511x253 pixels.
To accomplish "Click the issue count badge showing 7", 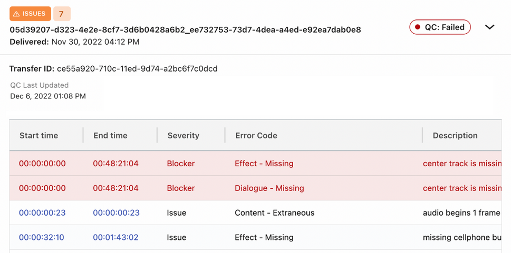I will pyautogui.click(x=62, y=14).
